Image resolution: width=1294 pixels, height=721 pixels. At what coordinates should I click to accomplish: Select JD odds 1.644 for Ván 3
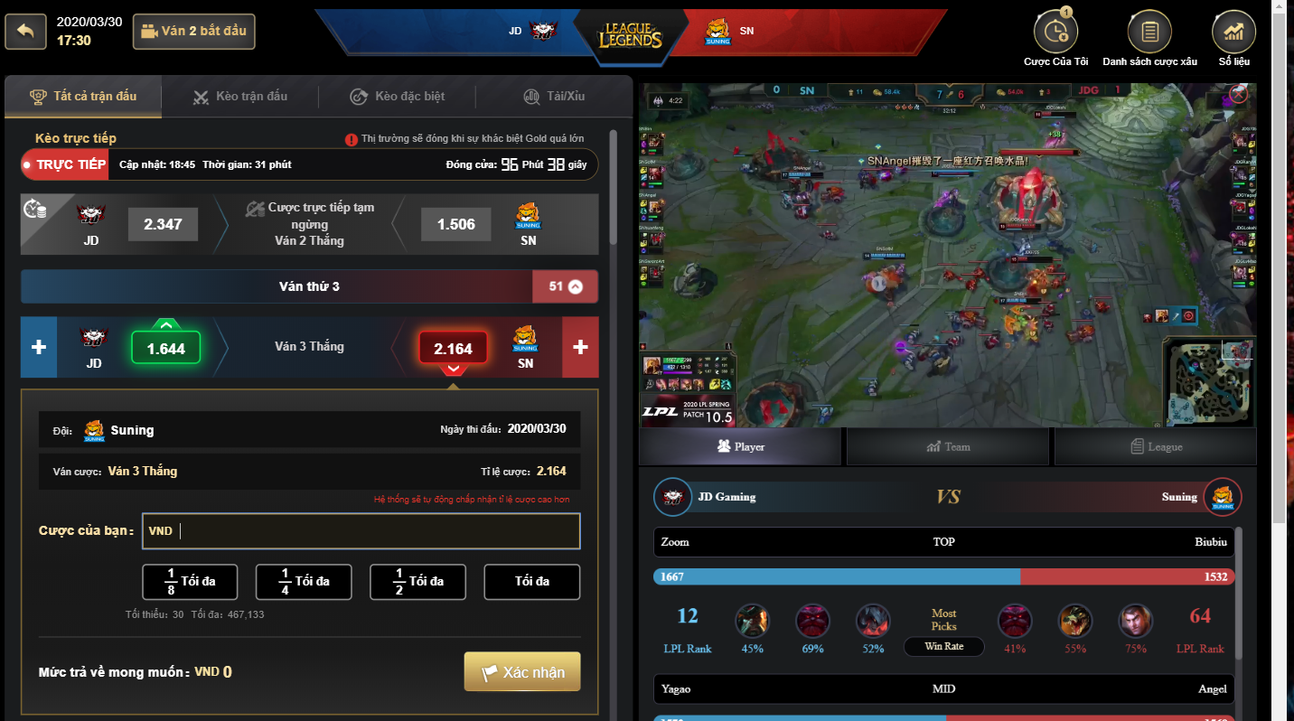pyautogui.click(x=166, y=348)
